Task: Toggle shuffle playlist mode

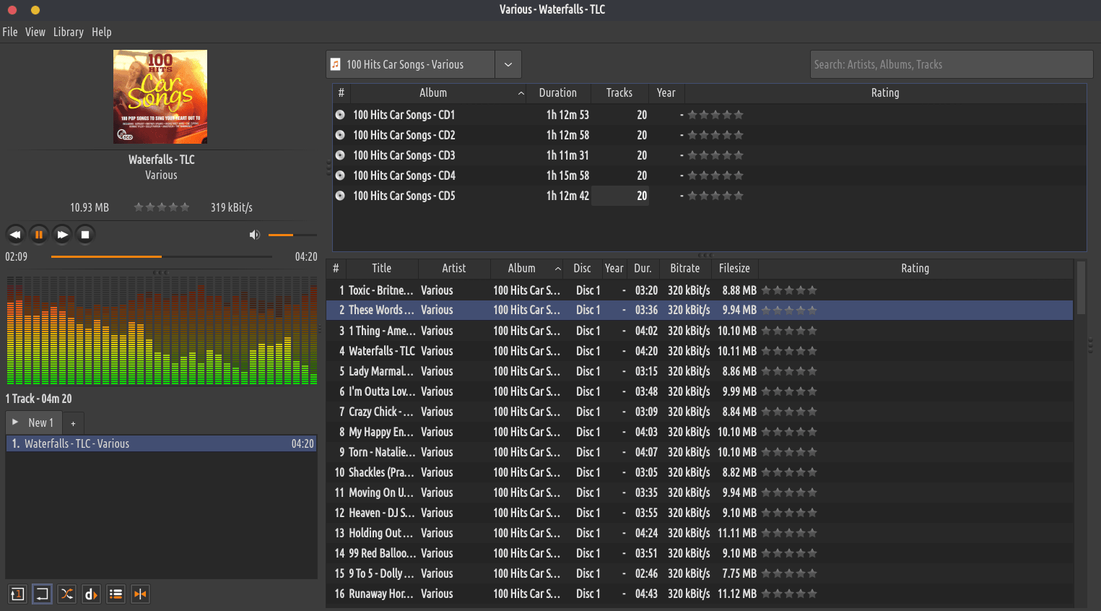Action: click(x=66, y=594)
